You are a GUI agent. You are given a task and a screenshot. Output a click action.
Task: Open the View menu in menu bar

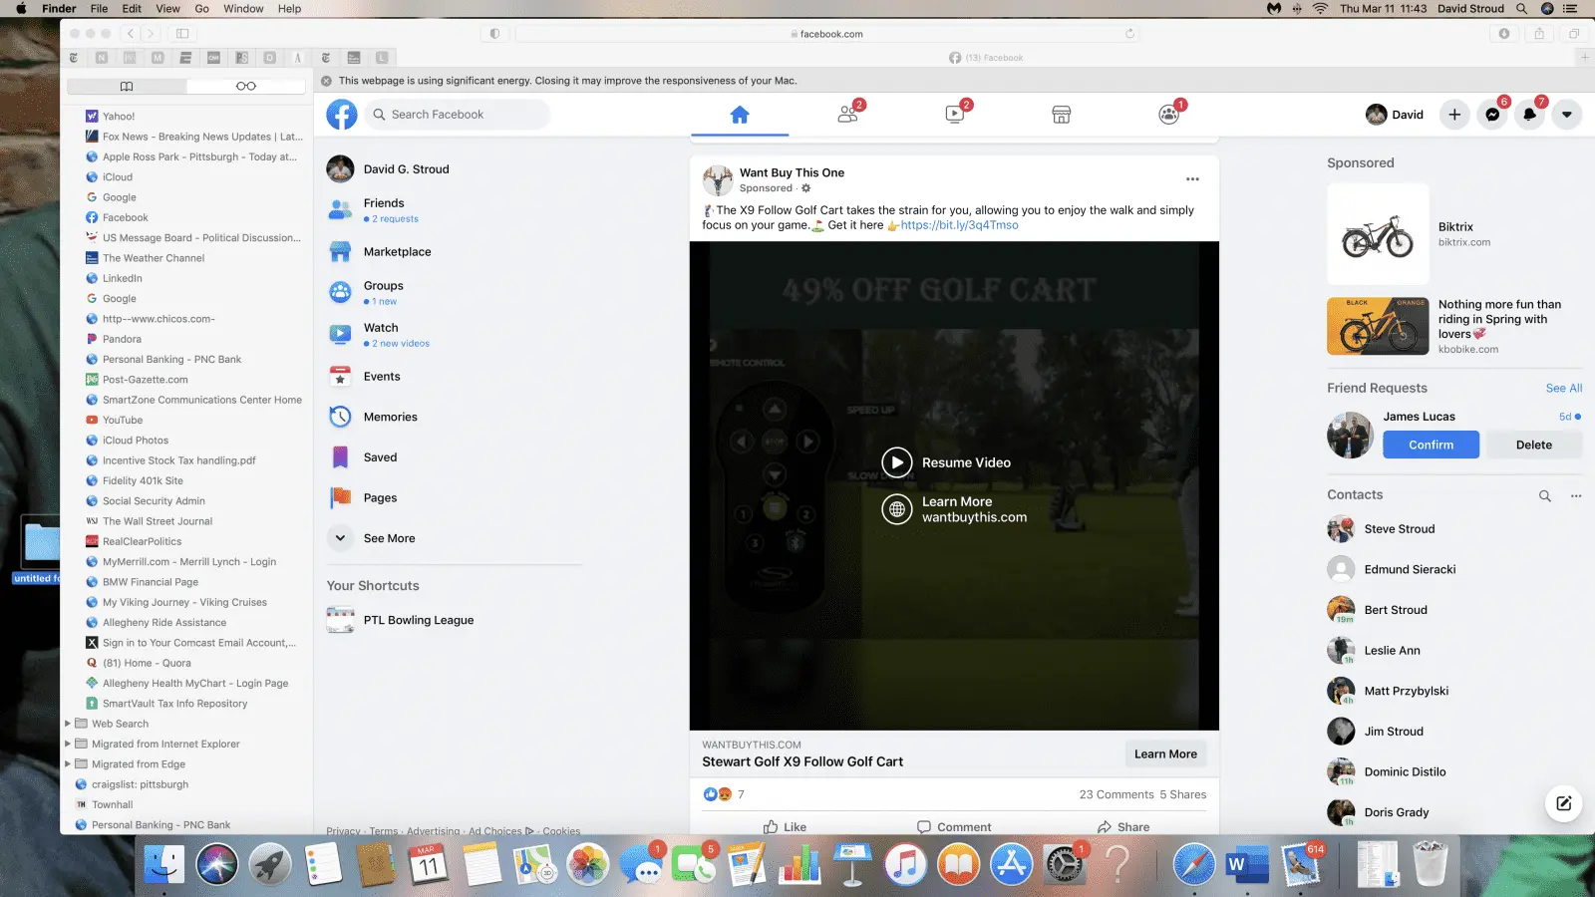167,9
